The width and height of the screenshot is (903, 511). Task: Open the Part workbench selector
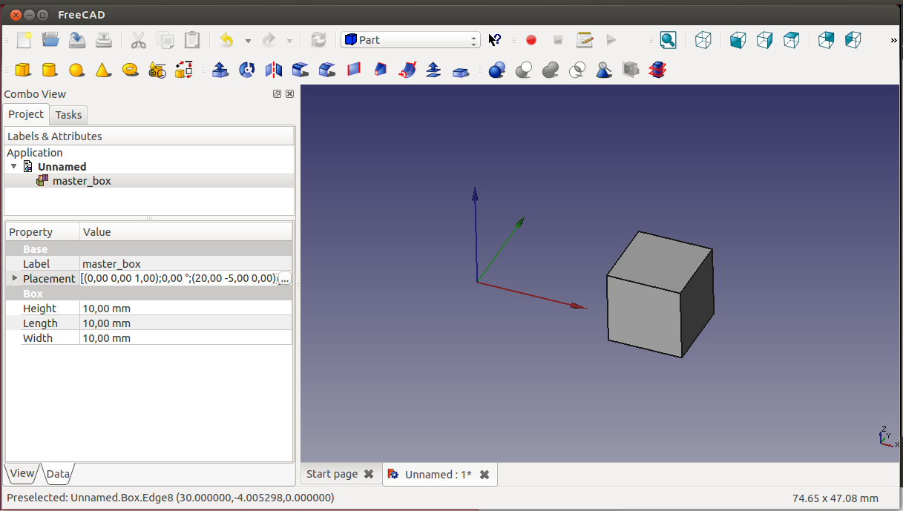coord(410,40)
